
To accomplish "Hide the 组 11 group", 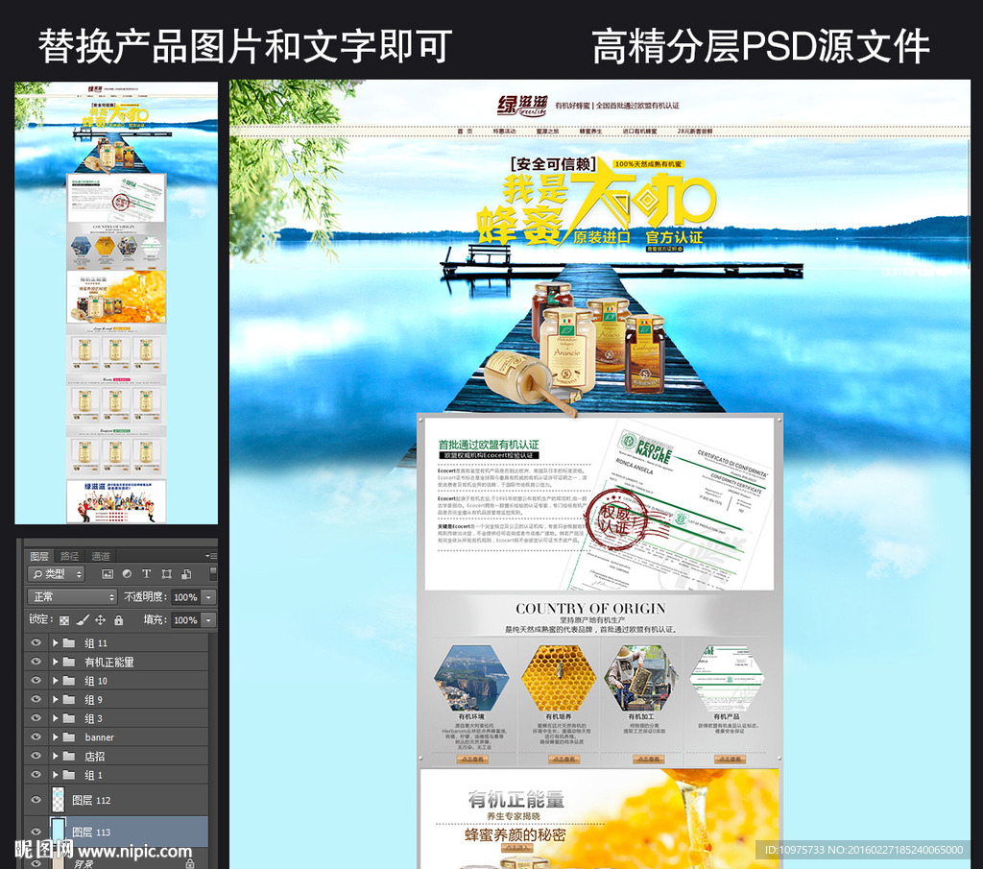I will 36,642.
